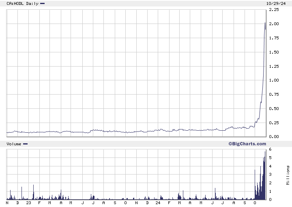Select the 2.25 price axis label
This screenshot has height=207, width=292.
click(x=274, y=9)
